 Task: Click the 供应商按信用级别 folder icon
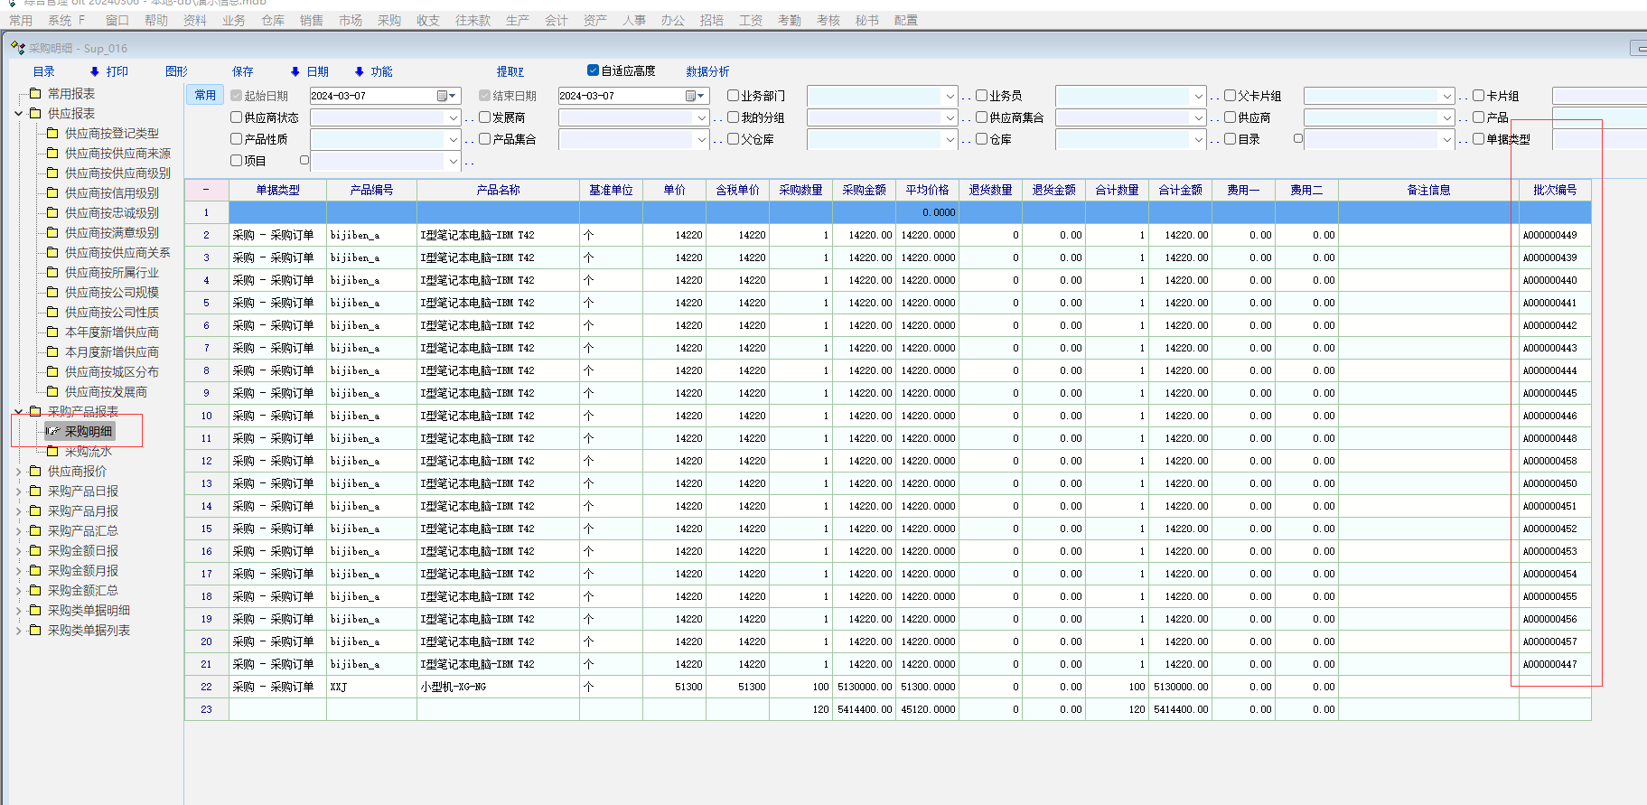[52, 192]
